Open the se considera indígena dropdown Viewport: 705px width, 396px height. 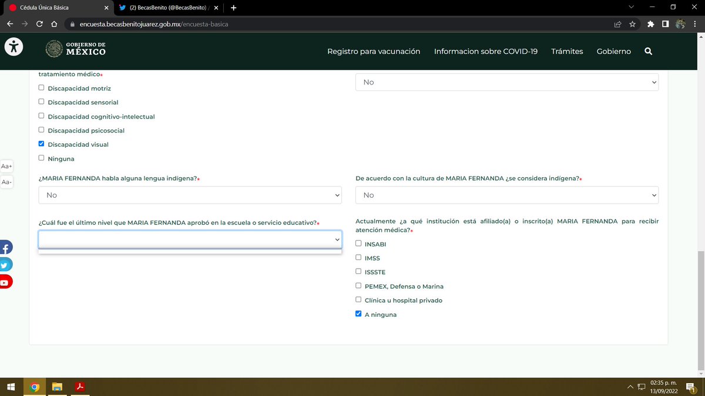507,195
